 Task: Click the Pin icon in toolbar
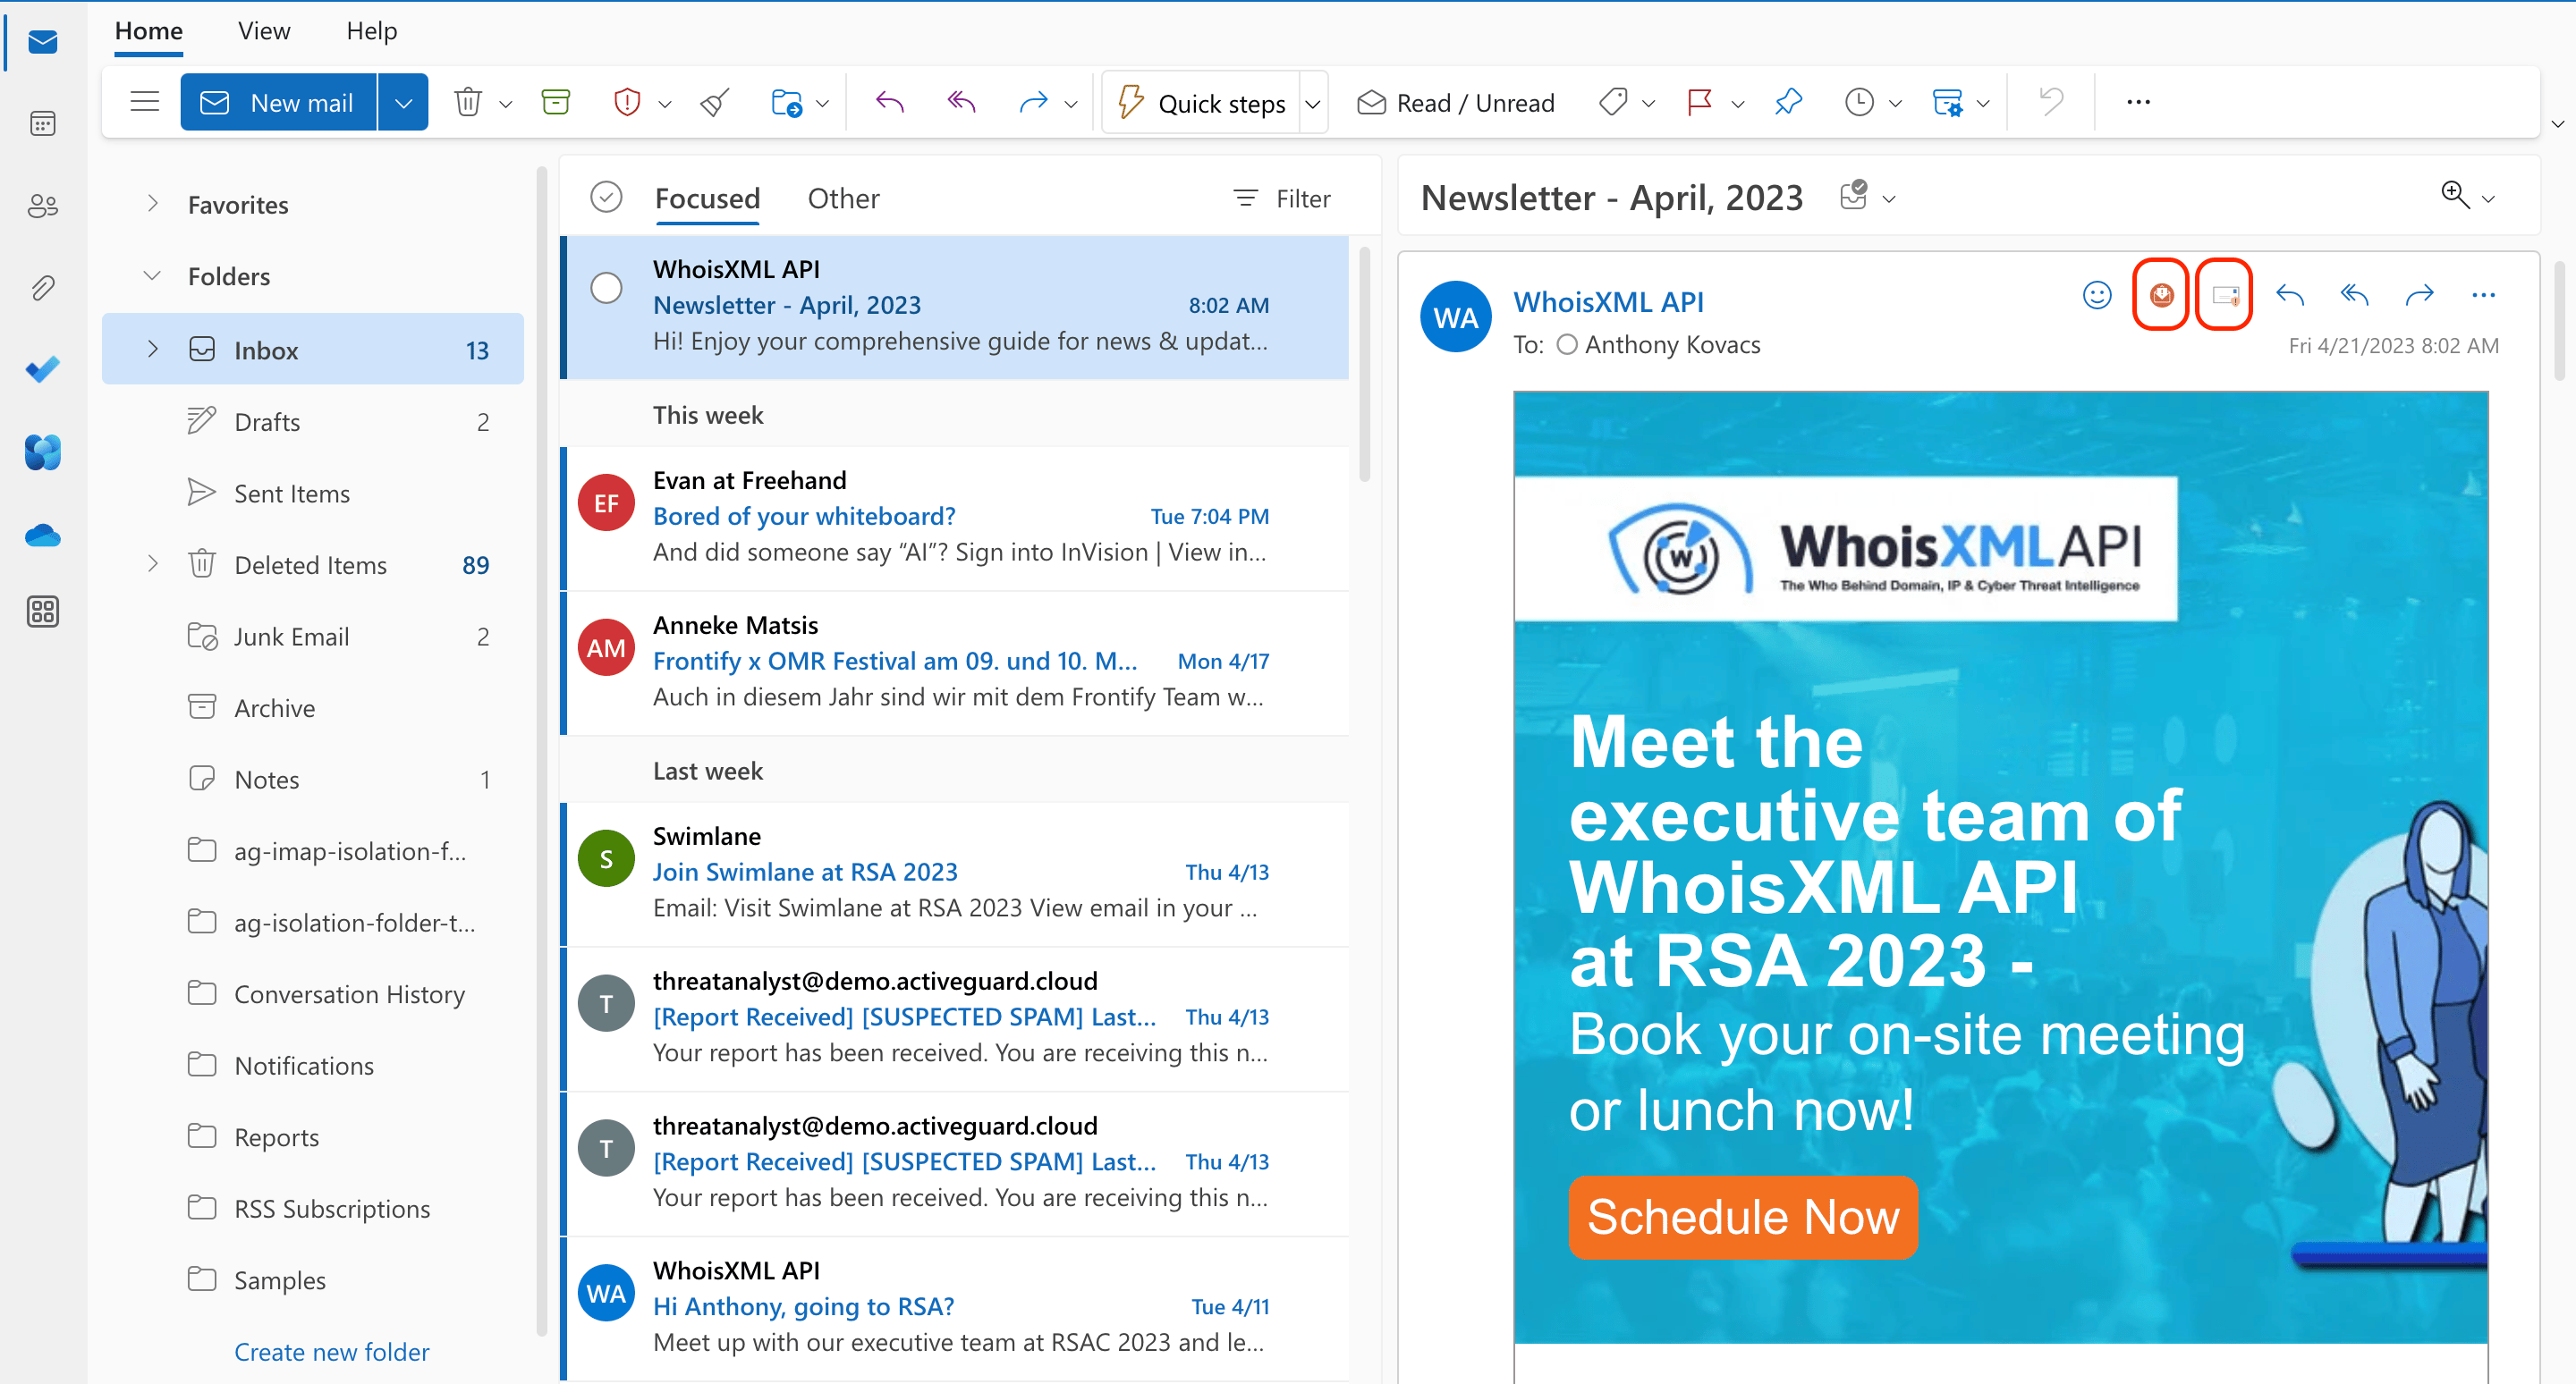click(1788, 102)
